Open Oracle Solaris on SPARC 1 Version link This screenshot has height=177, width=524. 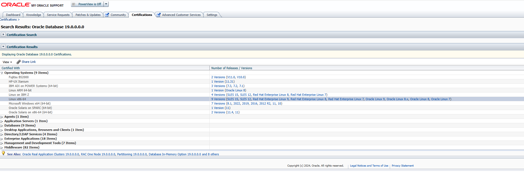pyautogui.click(x=221, y=108)
